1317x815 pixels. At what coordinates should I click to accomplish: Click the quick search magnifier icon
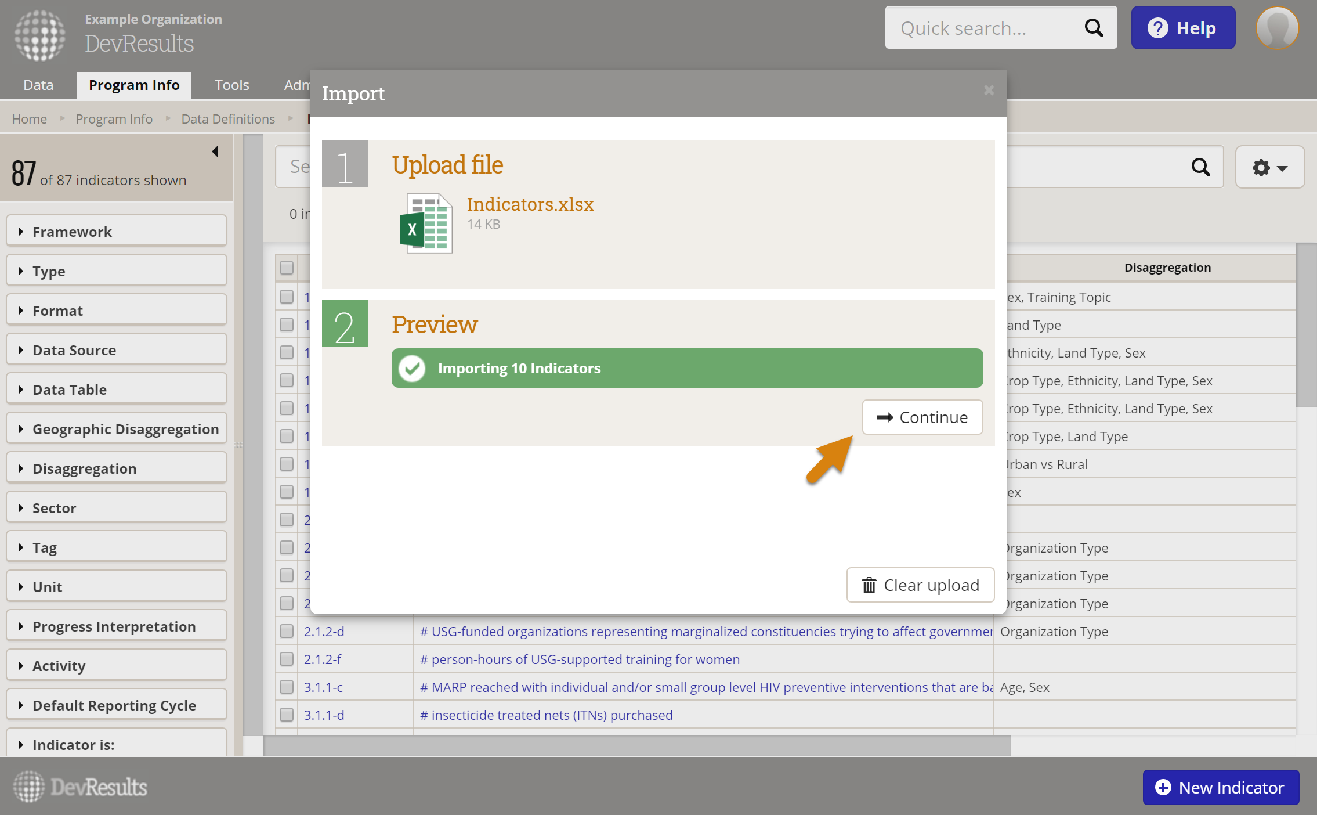[1094, 28]
